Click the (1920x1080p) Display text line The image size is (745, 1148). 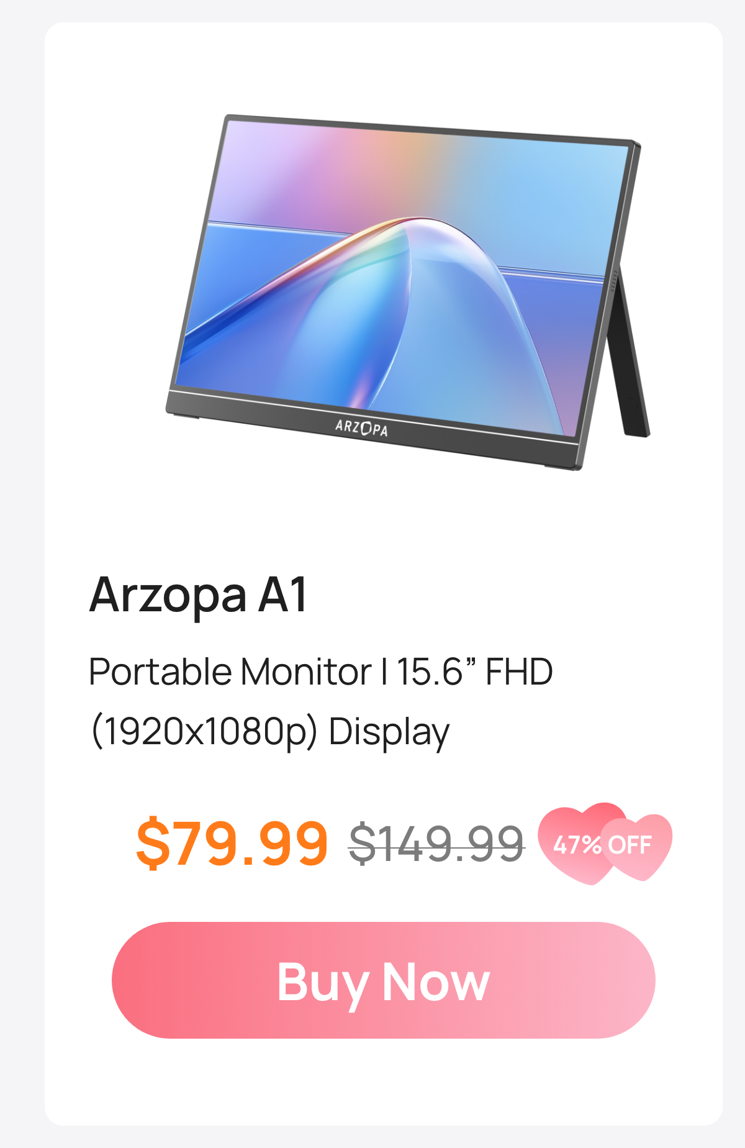270,732
